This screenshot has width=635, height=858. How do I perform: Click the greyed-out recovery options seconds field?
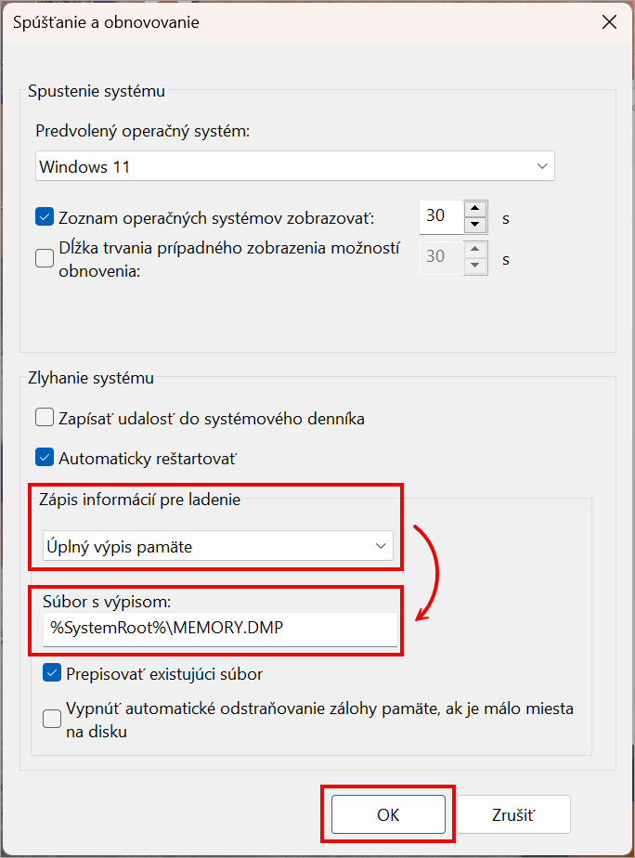coord(441,258)
